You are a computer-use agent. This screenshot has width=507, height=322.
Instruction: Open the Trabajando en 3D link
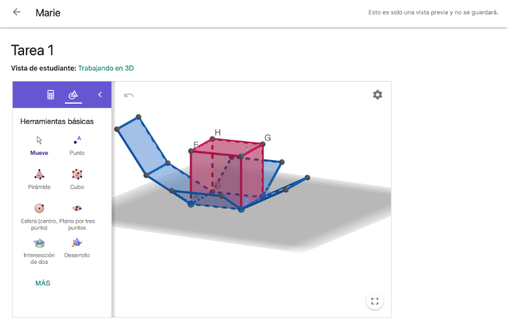pyautogui.click(x=106, y=68)
